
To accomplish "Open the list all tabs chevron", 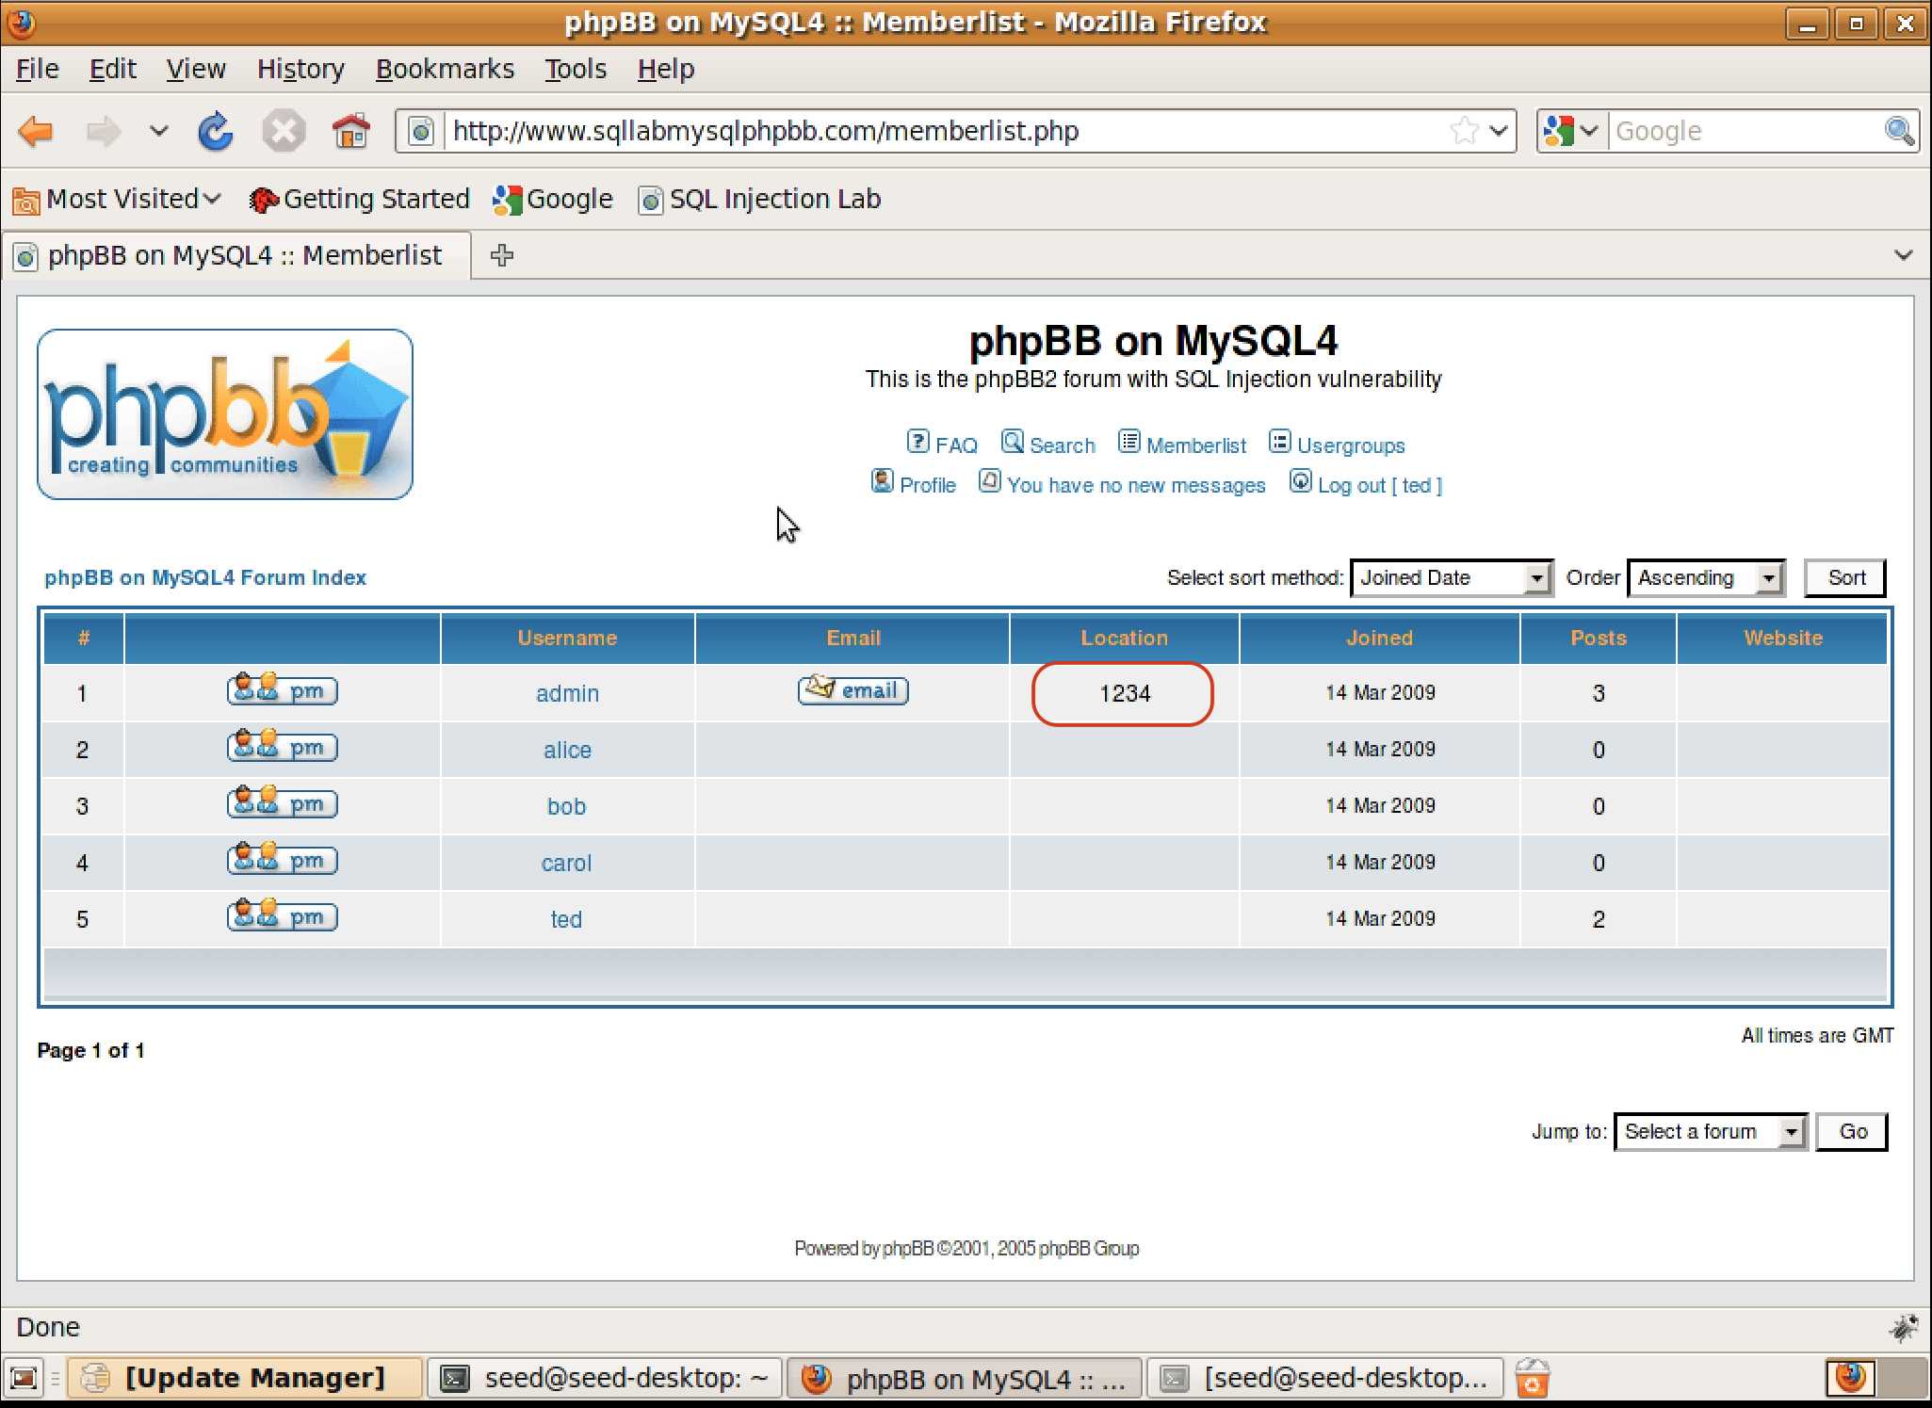I will pos(1903,255).
